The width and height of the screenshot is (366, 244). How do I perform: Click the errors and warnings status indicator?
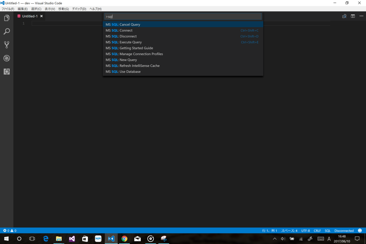(10, 230)
